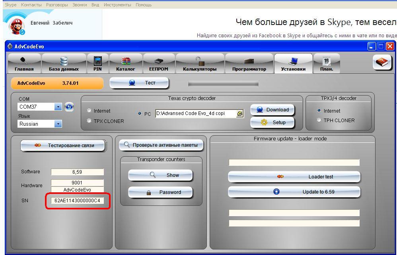Image resolution: width=397 pixels, height=255 pixels.
Task: Click the Skype status icon on avatar
Action: [x=22, y=32]
